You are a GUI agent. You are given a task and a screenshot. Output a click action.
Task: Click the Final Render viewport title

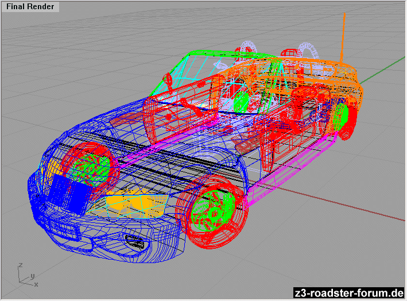click(x=30, y=7)
